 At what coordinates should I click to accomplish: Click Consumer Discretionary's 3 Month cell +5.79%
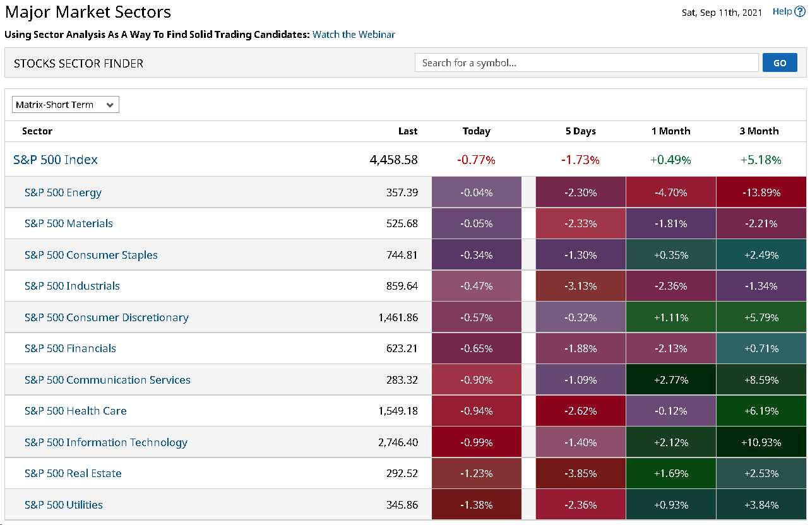[761, 317]
